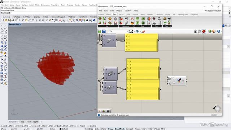The height and width of the screenshot is (130, 231).
Task: Click the gear icon in List panel
Action: [115, 19]
